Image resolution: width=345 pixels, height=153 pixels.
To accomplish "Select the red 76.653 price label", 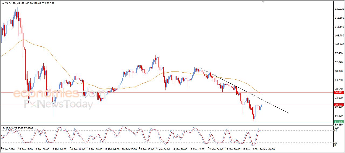I will (339, 93).
